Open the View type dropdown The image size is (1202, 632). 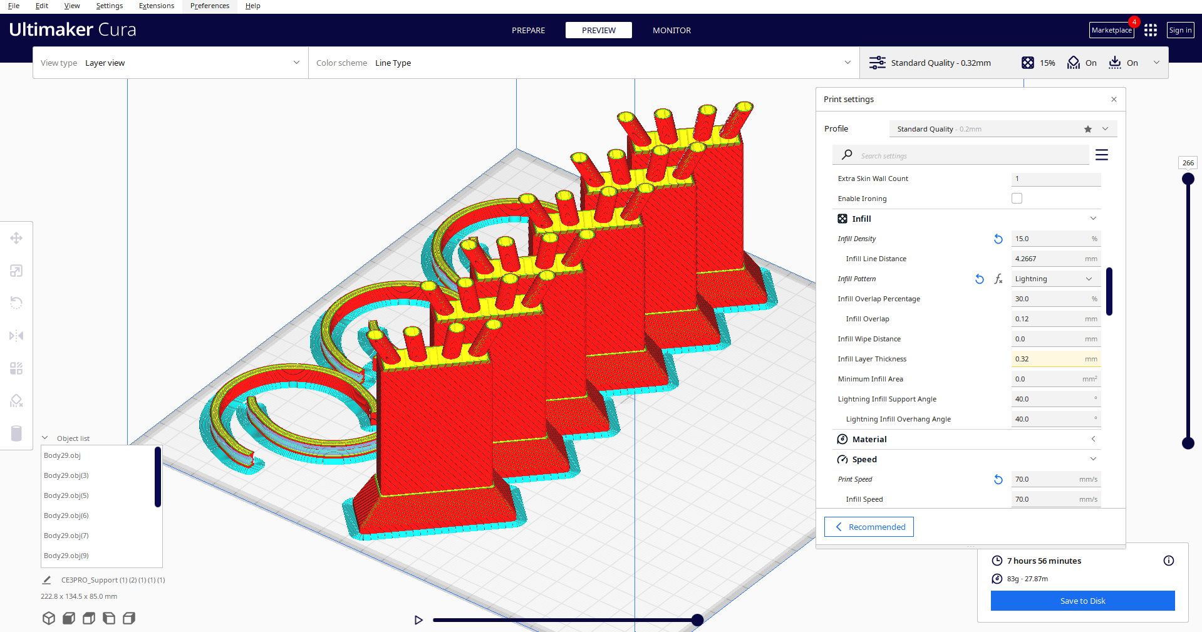pos(170,63)
